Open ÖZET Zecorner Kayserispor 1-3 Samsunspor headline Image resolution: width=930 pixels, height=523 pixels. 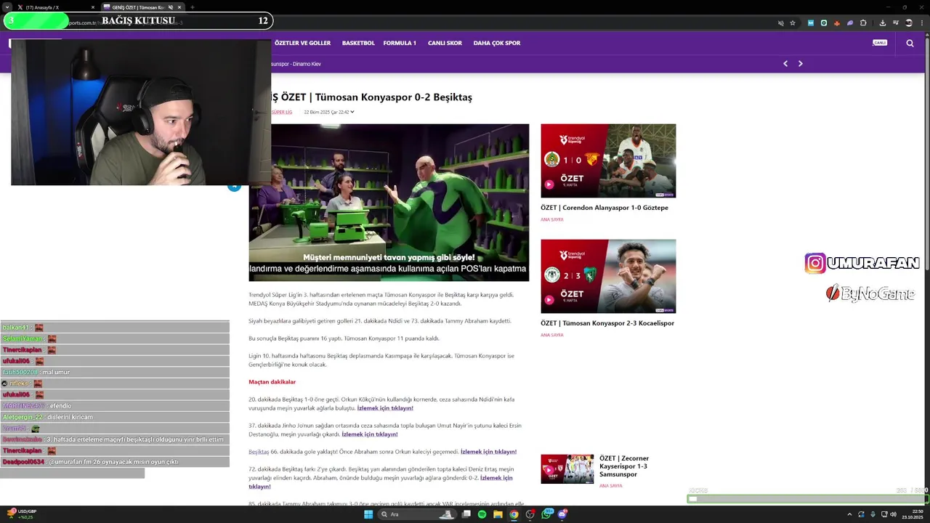click(624, 466)
